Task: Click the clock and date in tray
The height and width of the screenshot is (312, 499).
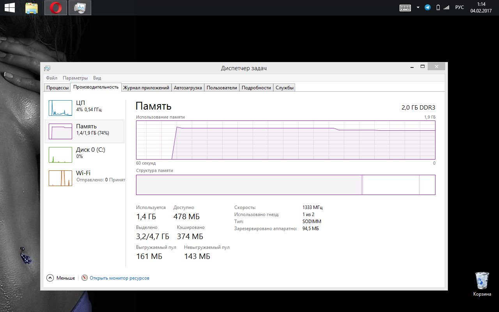Action: coord(481,7)
